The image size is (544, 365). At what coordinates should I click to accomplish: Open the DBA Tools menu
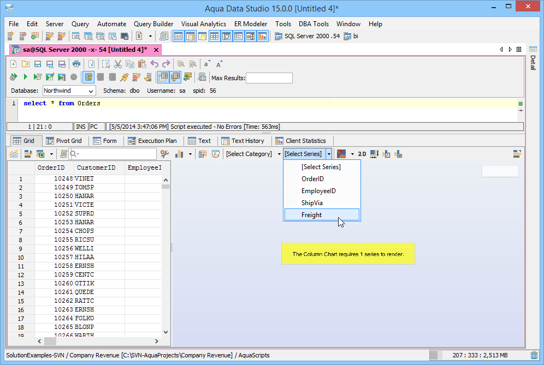click(314, 24)
